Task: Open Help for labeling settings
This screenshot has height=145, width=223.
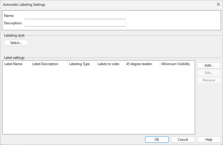Action: (209, 140)
